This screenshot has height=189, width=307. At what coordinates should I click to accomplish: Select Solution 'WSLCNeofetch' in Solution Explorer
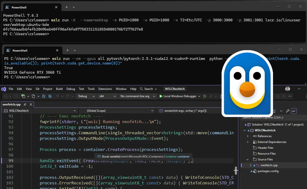click(x=275, y=125)
